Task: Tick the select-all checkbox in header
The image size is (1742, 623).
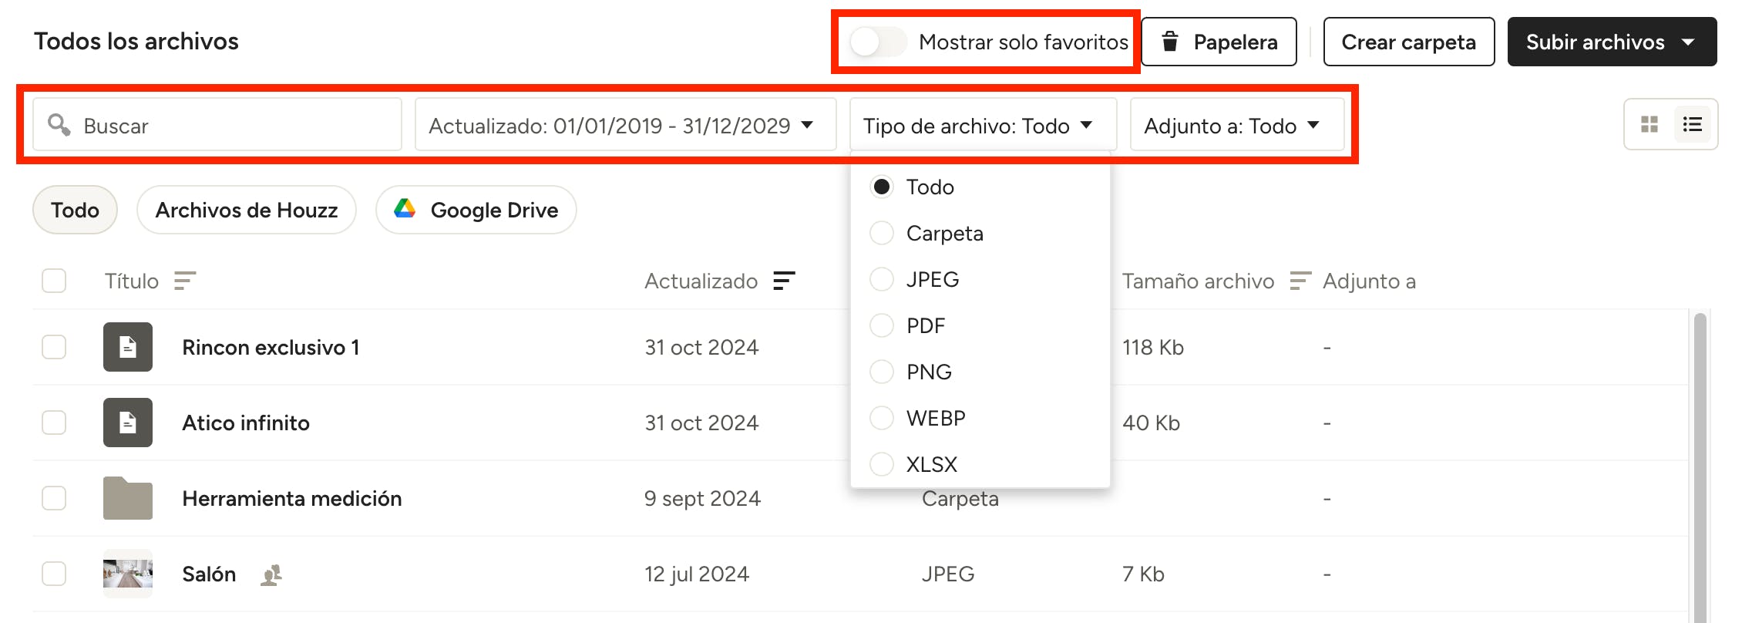Action: point(54,281)
